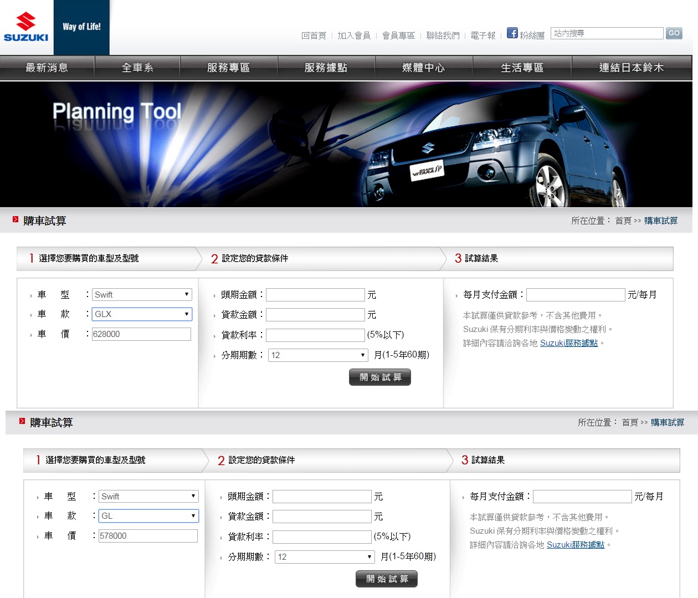Click the GO search button
The width and height of the screenshot is (698, 598).
point(674,33)
